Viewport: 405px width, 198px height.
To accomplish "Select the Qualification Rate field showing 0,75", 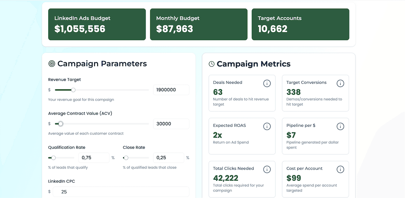I will (x=94, y=157).
